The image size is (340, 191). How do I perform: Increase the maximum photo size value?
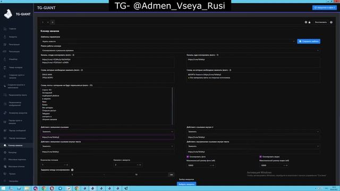tap(213, 165)
